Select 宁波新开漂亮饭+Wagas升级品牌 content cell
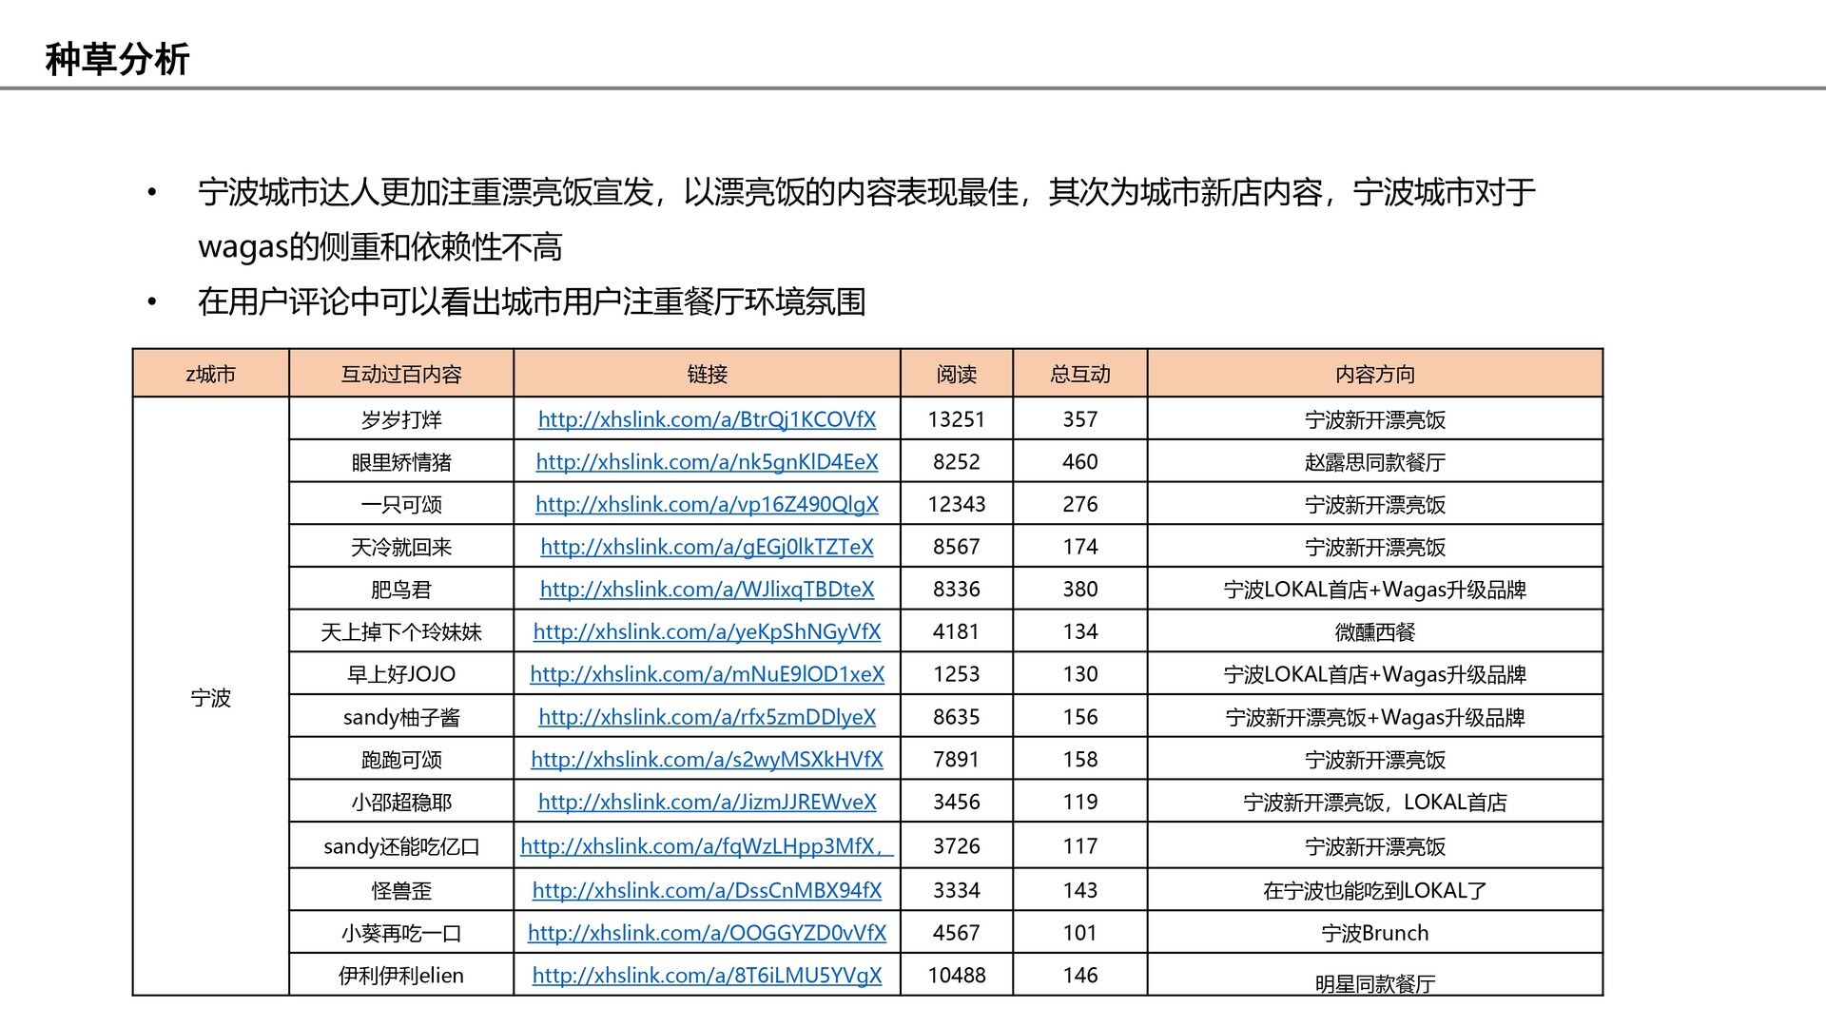This screenshot has width=1826, height=1027. (1375, 717)
